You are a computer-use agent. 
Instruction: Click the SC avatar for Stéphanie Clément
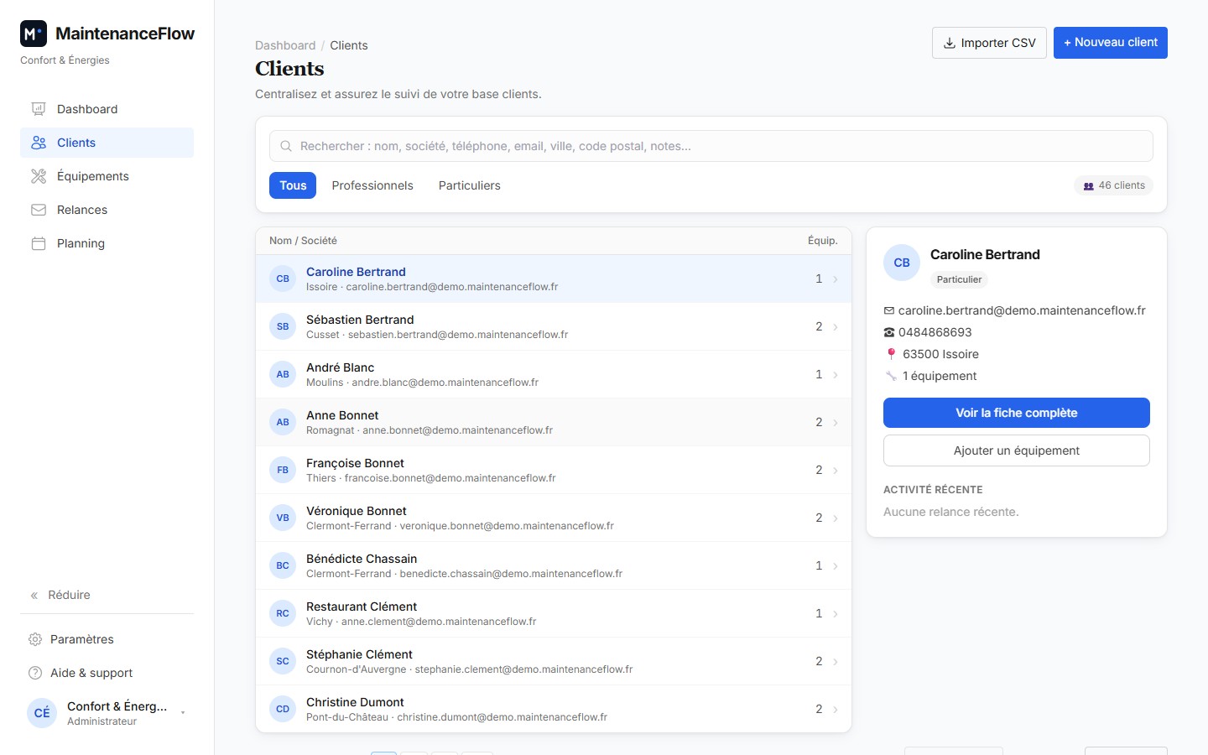pyautogui.click(x=283, y=661)
